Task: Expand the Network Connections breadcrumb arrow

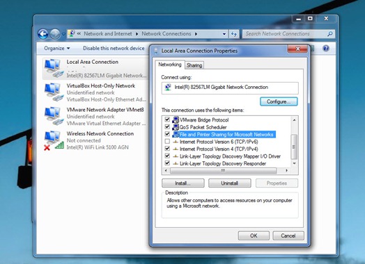Action: coord(196,34)
